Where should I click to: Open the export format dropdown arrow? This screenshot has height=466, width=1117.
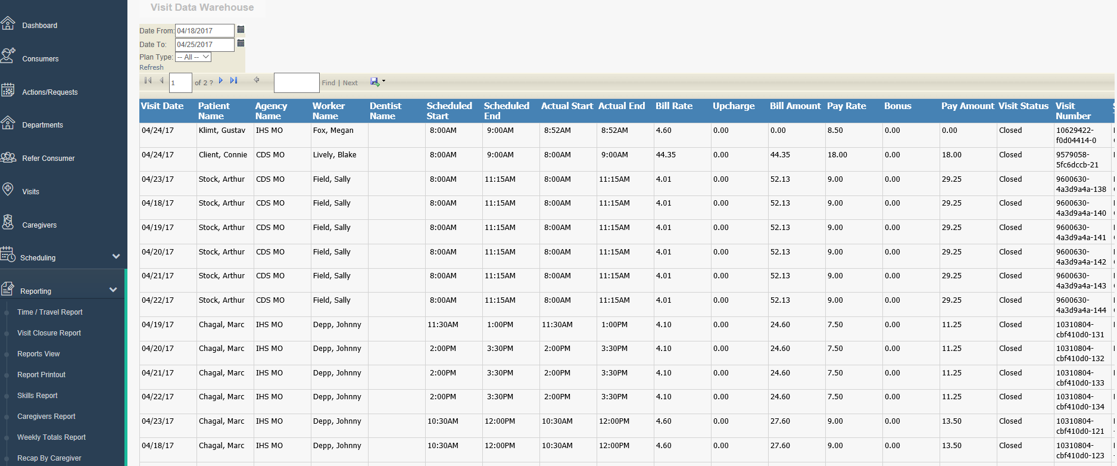[383, 81]
